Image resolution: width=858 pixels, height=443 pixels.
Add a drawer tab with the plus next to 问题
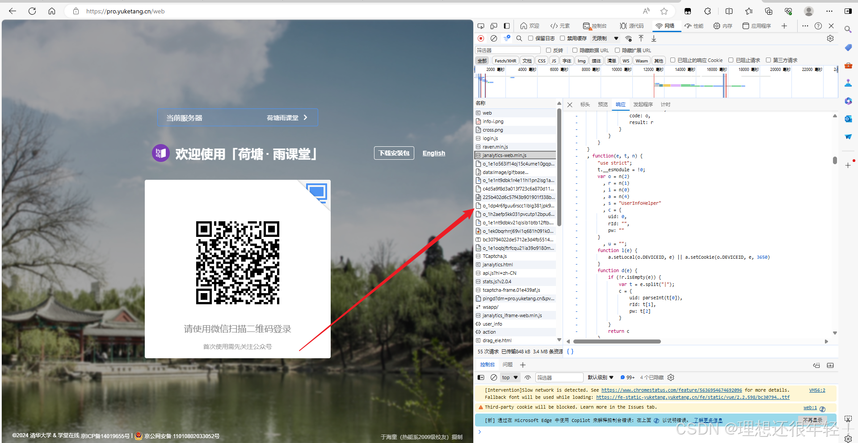pos(523,365)
